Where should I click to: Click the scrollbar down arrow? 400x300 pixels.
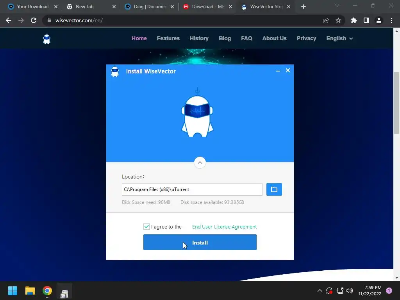coord(396,278)
